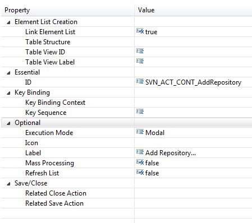Collapse the Optional group
The height and width of the screenshot is (223, 252).
point(8,123)
